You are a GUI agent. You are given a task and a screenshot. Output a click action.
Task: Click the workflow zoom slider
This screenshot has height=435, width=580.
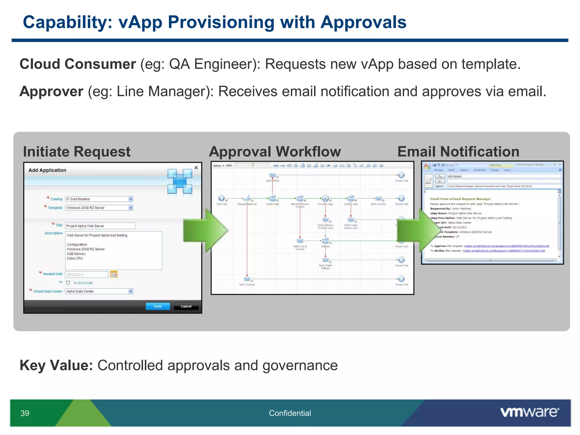tap(252, 165)
